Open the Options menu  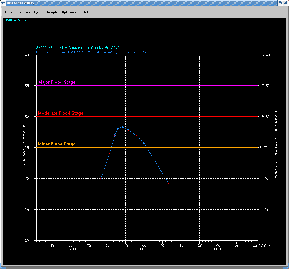pos(69,12)
